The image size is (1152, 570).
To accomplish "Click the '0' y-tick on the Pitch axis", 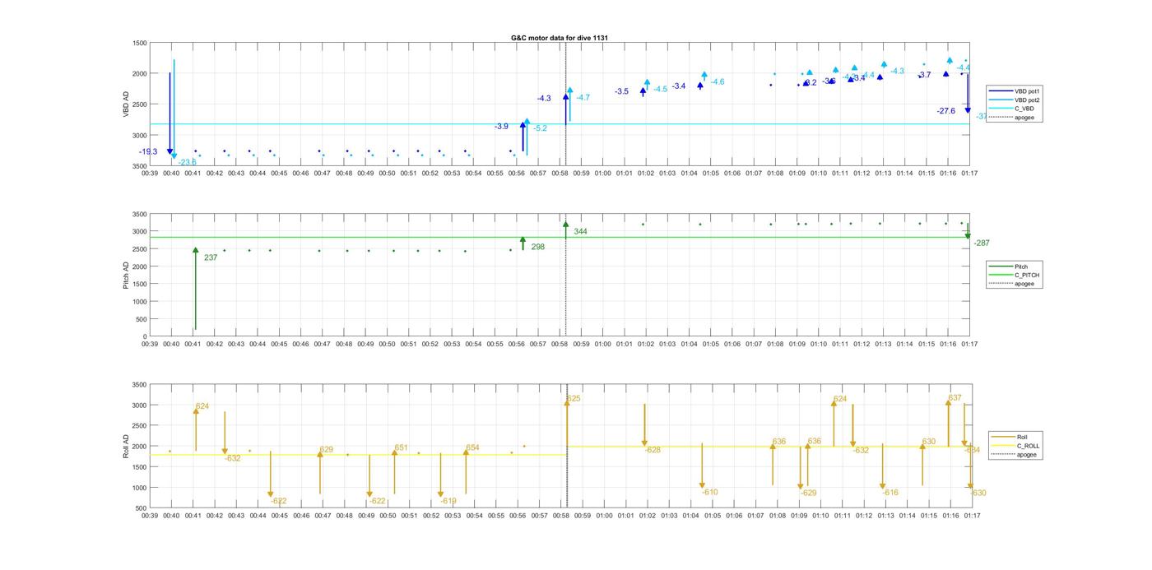I will [145, 337].
